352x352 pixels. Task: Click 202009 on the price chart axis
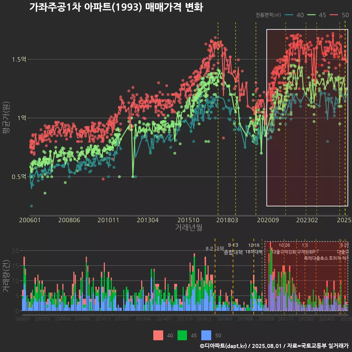[x=268, y=220]
